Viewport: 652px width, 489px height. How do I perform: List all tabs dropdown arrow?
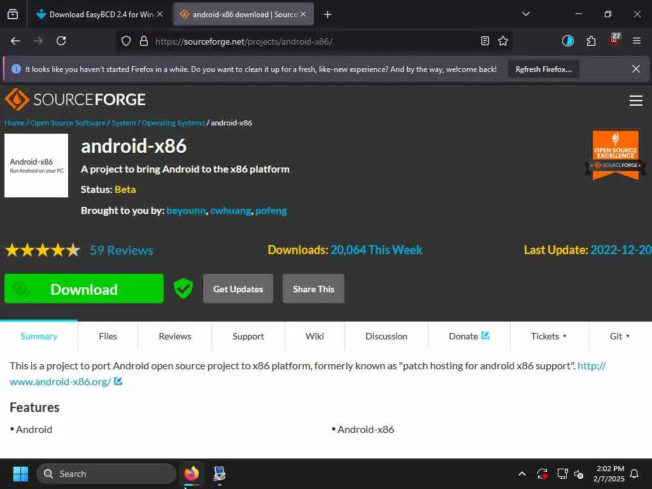click(x=525, y=15)
